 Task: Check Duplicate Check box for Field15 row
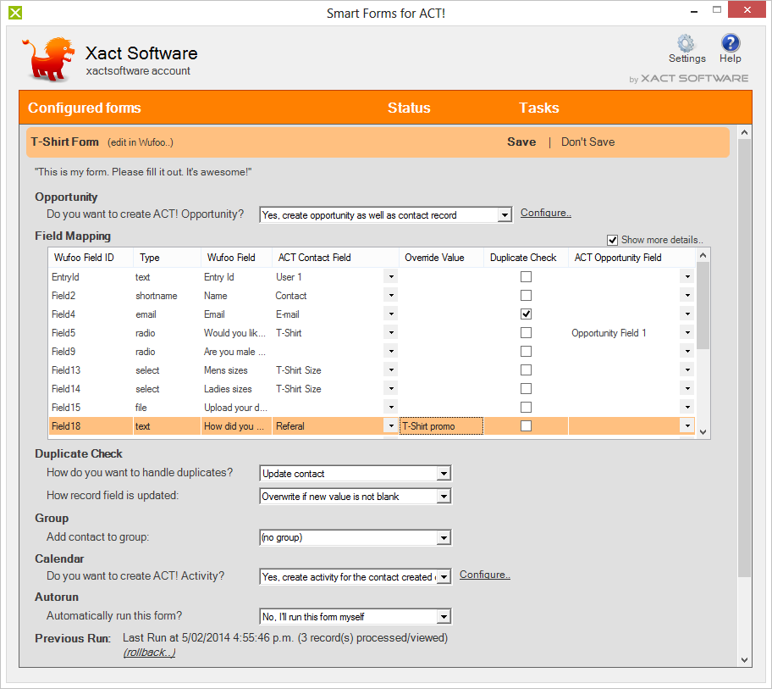[x=526, y=407]
